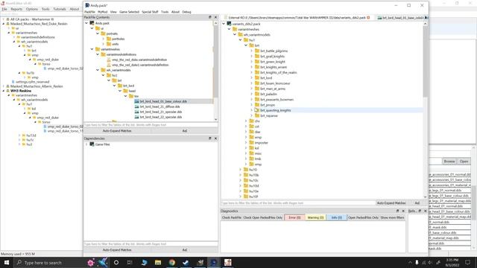Toggle the Error (0) diagnostics filter

click(294, 217)
